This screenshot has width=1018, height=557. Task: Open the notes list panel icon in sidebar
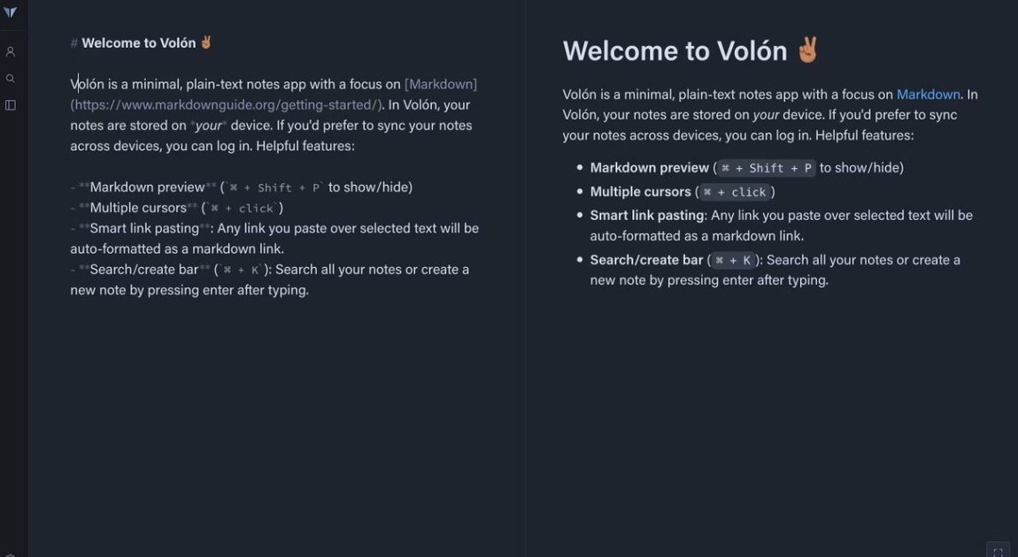[11, 104]
